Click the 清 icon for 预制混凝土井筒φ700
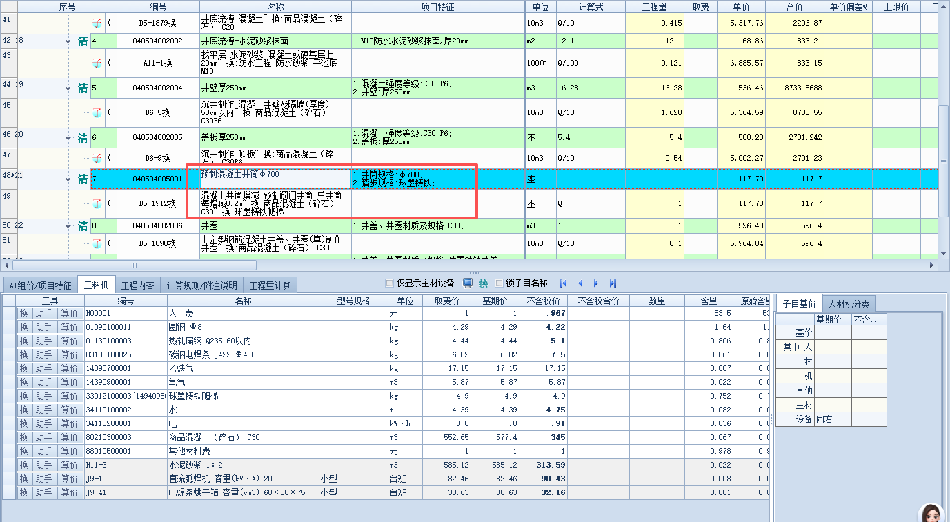This screenshot has height=522, width=950. pos(83,180)
